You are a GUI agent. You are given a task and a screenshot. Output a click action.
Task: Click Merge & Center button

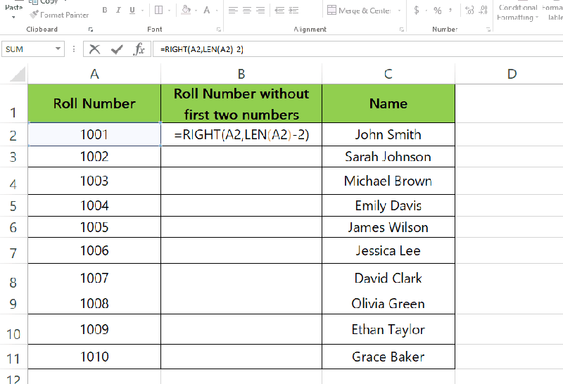click(x=359, y=11)
